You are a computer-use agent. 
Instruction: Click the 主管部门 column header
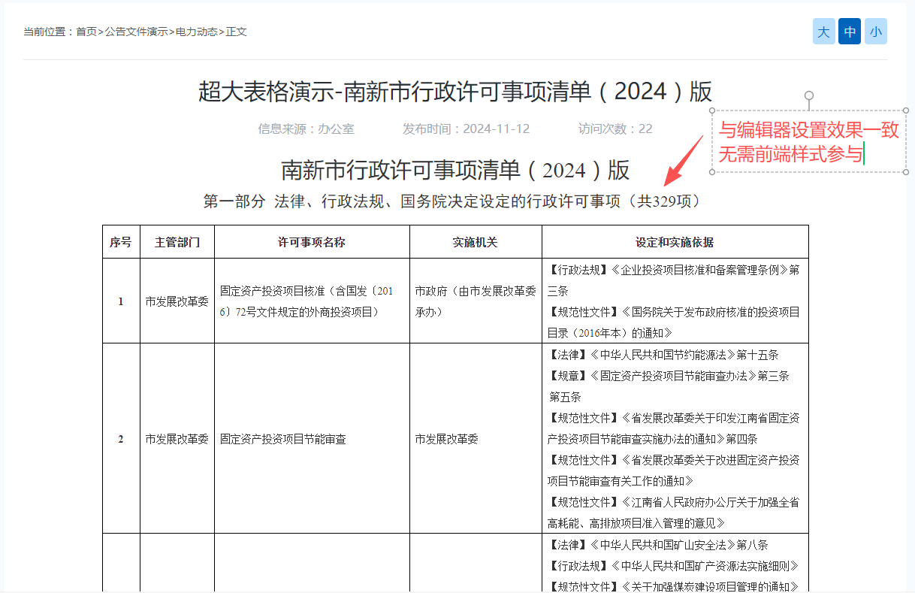pos(177,242)
